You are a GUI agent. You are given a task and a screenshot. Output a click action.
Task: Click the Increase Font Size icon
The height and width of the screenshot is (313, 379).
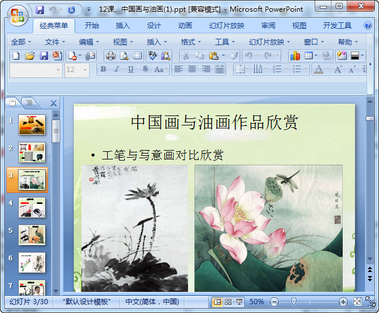click(x=338, y=69)
